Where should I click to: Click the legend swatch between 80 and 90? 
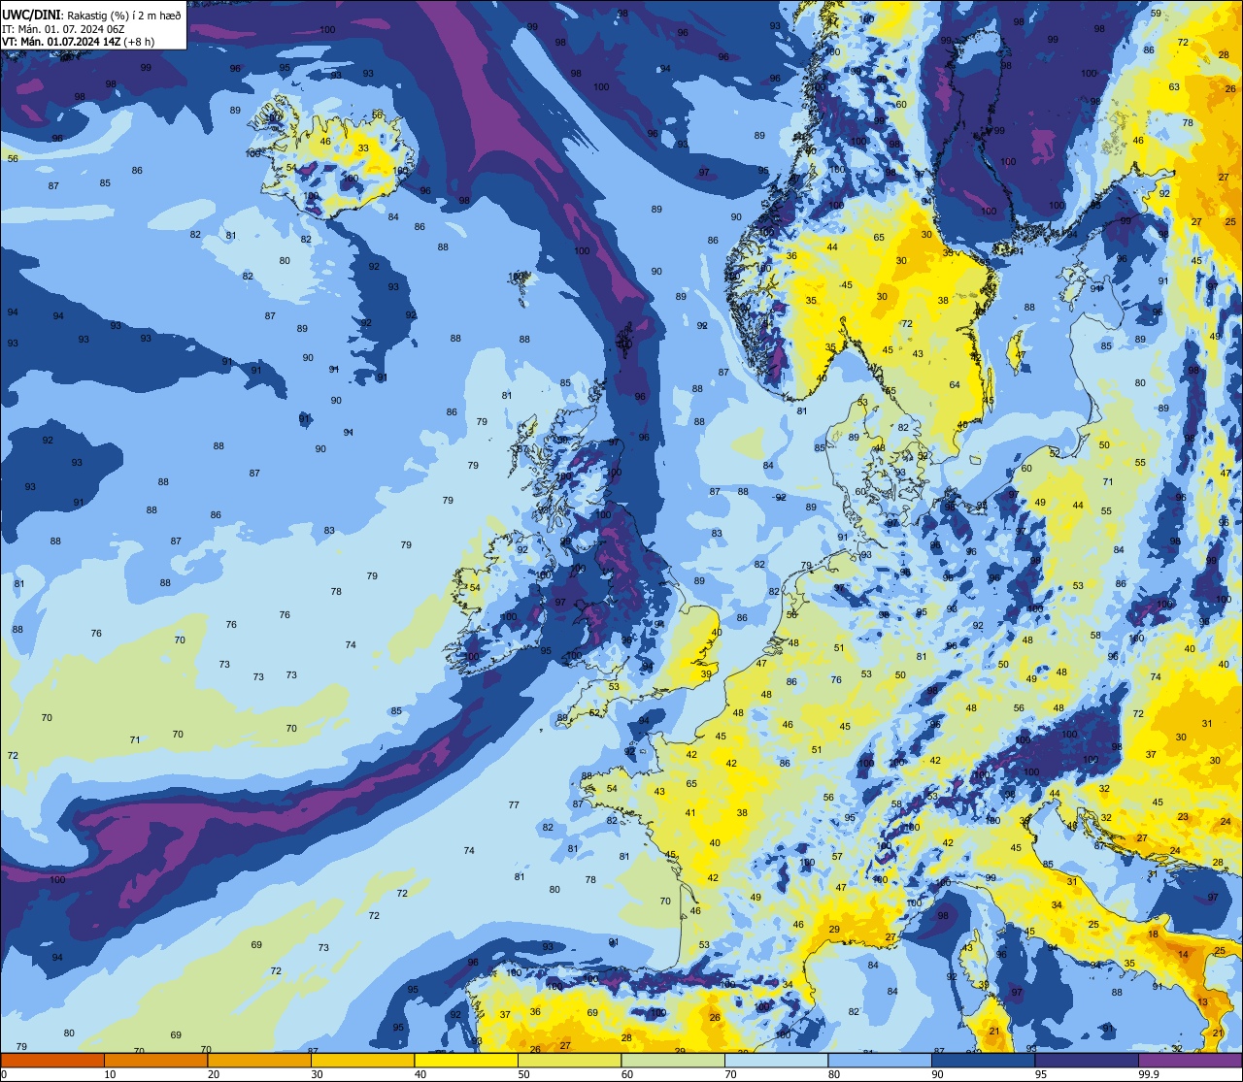880,1060
